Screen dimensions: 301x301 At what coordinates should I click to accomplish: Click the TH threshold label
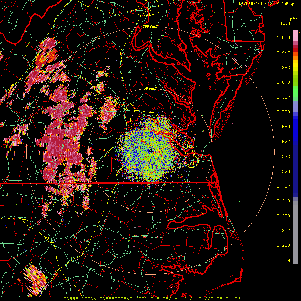287,261
